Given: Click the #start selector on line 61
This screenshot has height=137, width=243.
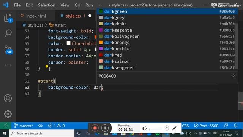Looking at the screenshot, I should click(x=46, y=81).
